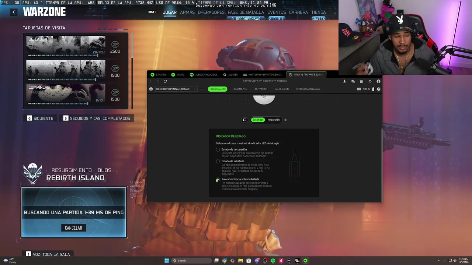Open Opciones Avanzadas section
Image resolution: width=472 pixels, height=265 pixels.
click(308, 89)
